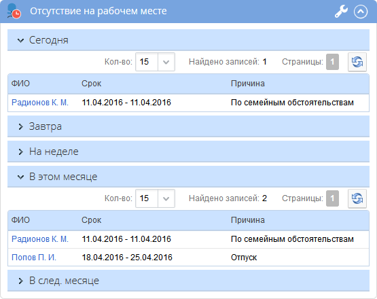
Task: Click the Отсутствие на рабочем месте title
Action: point(98,11)
